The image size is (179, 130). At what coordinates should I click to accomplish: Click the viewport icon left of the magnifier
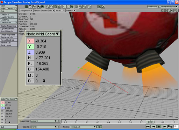pyautogui.click(x=172, y=11)
